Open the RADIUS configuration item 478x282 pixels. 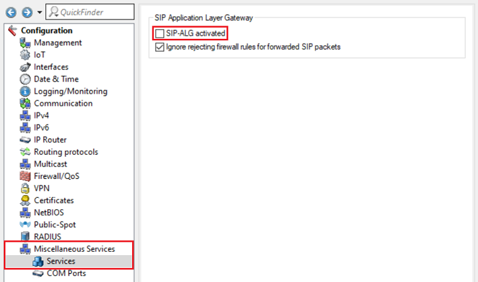pos(48,236)
